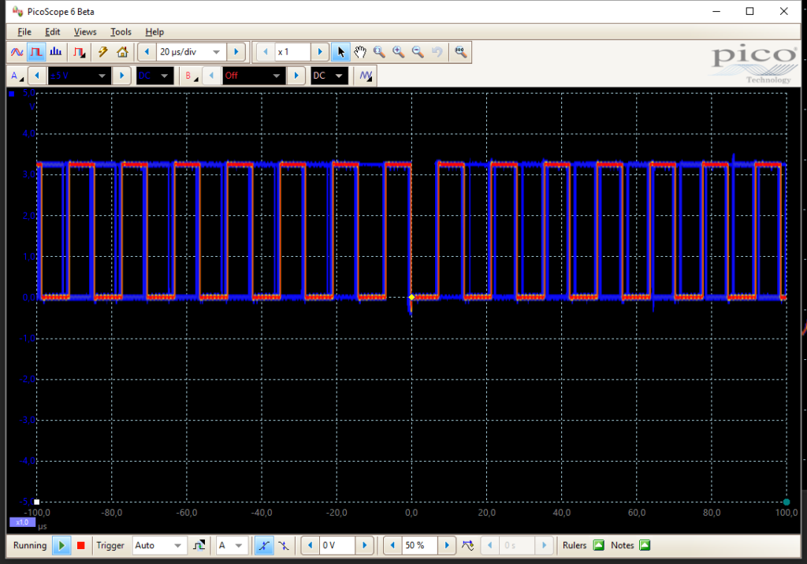The width and height of the screenshot is (807, 564).
Task: Open the File menu
Action: pyautogui.click(x=24, y=32)
